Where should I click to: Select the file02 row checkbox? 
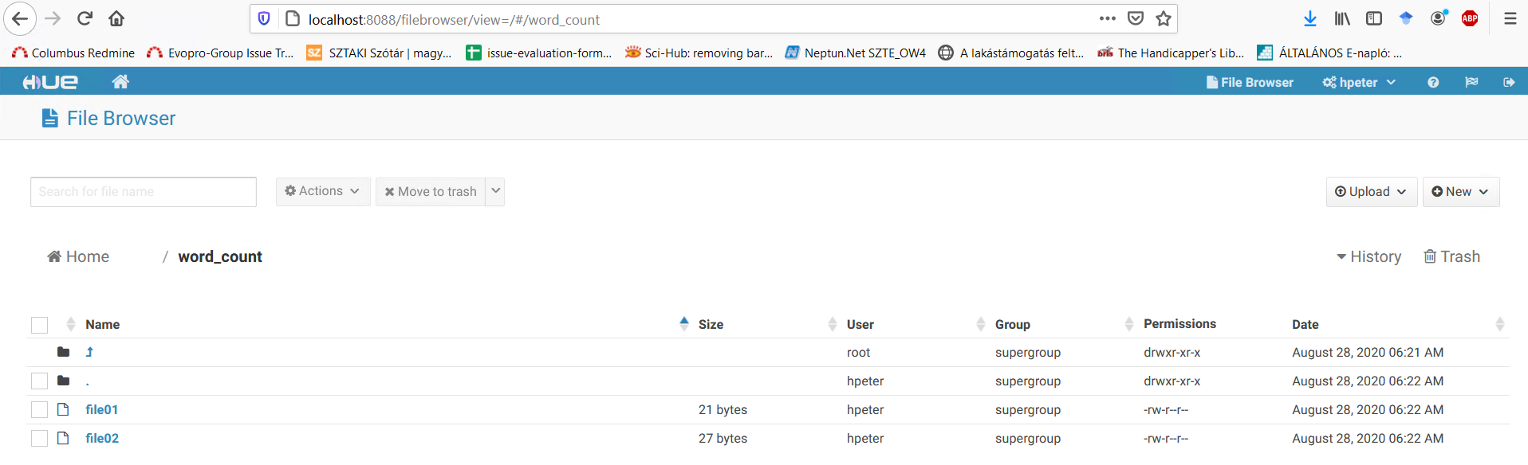(40, 439)
